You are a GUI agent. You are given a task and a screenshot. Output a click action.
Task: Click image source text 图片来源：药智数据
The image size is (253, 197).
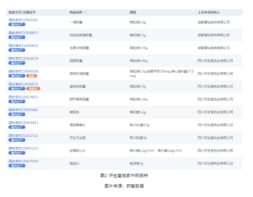(124, 186)
